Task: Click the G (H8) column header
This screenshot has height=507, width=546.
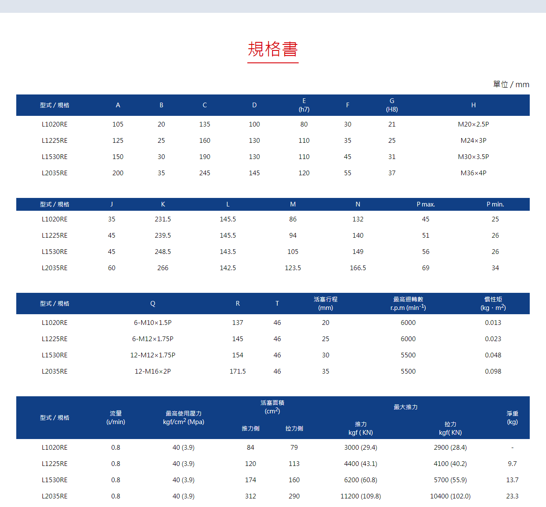Action: click(392, 105)
